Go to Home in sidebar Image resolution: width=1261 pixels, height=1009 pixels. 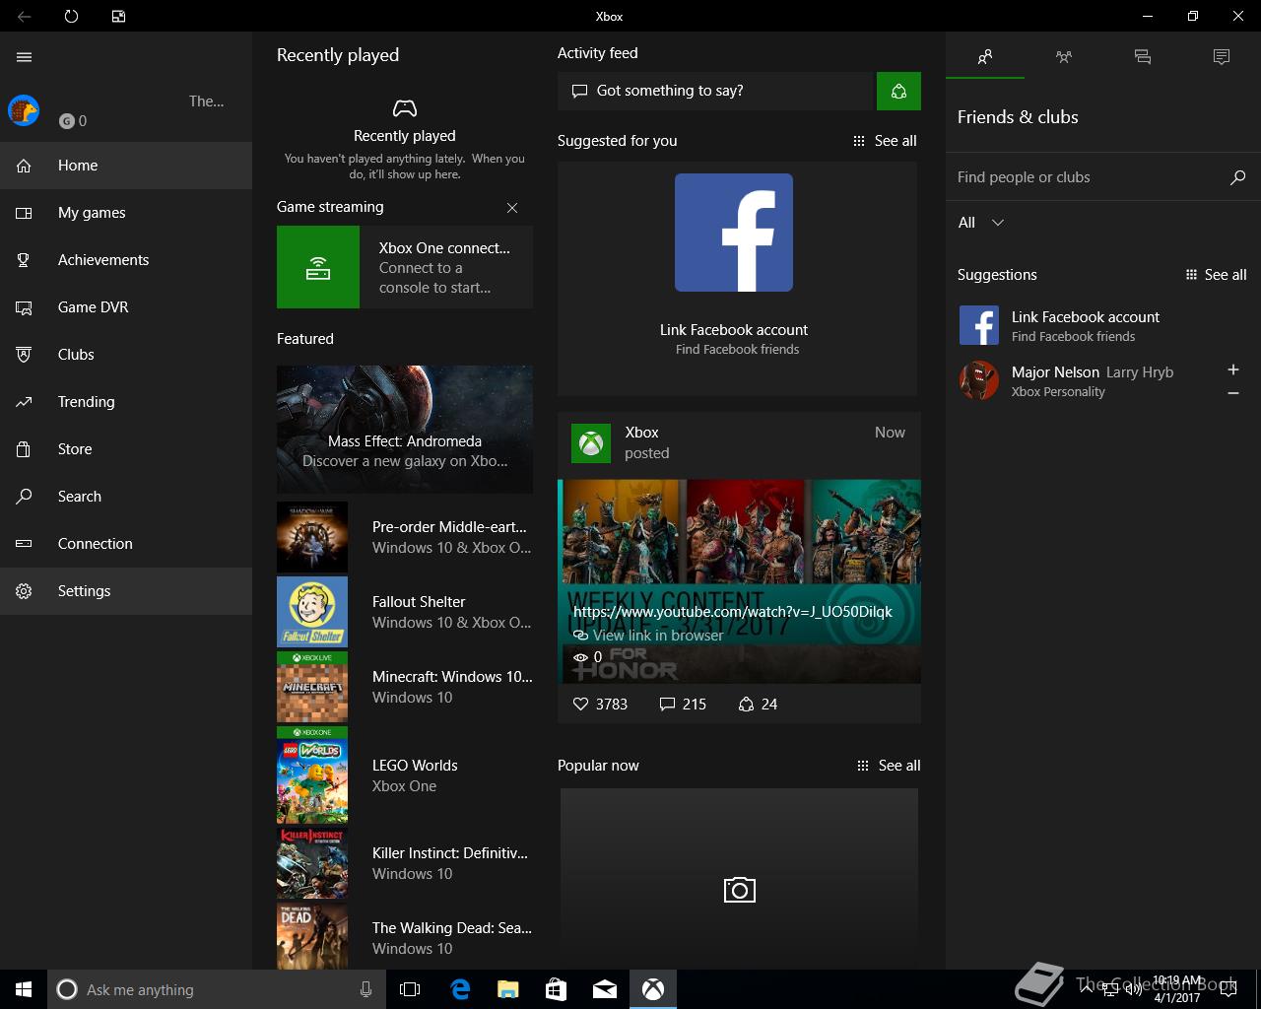point(126,166)
